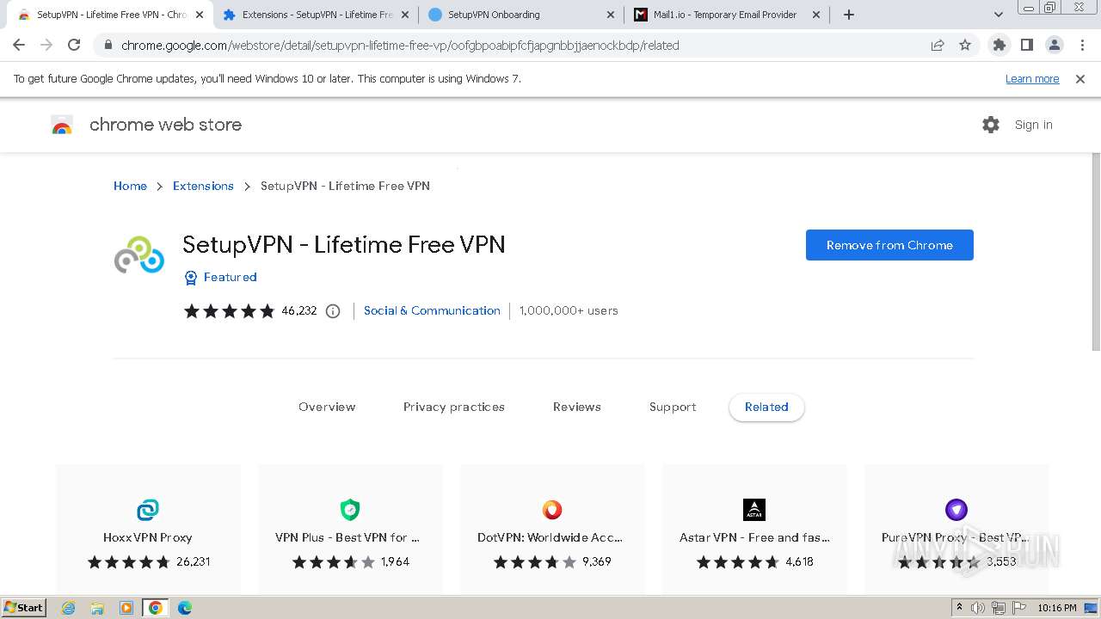Click the five-star rating of SetupVPN
This screenshot has width=1101, height=619.
[229, 311]
